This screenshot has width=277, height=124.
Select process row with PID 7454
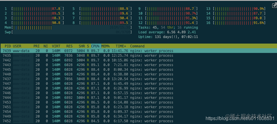pos(139,112)
